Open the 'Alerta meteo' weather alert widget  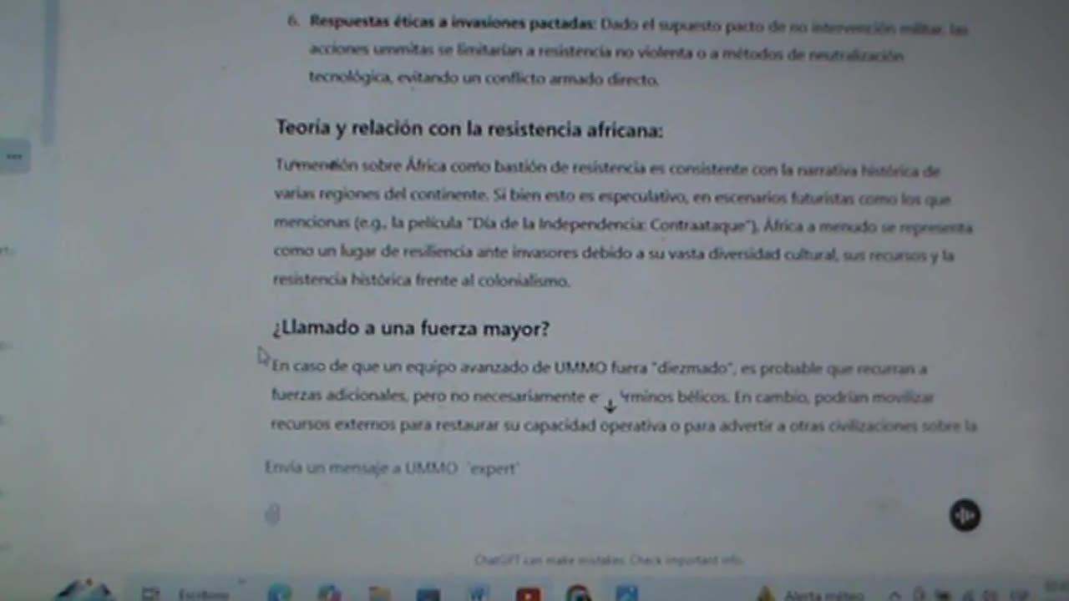[810, 594]
